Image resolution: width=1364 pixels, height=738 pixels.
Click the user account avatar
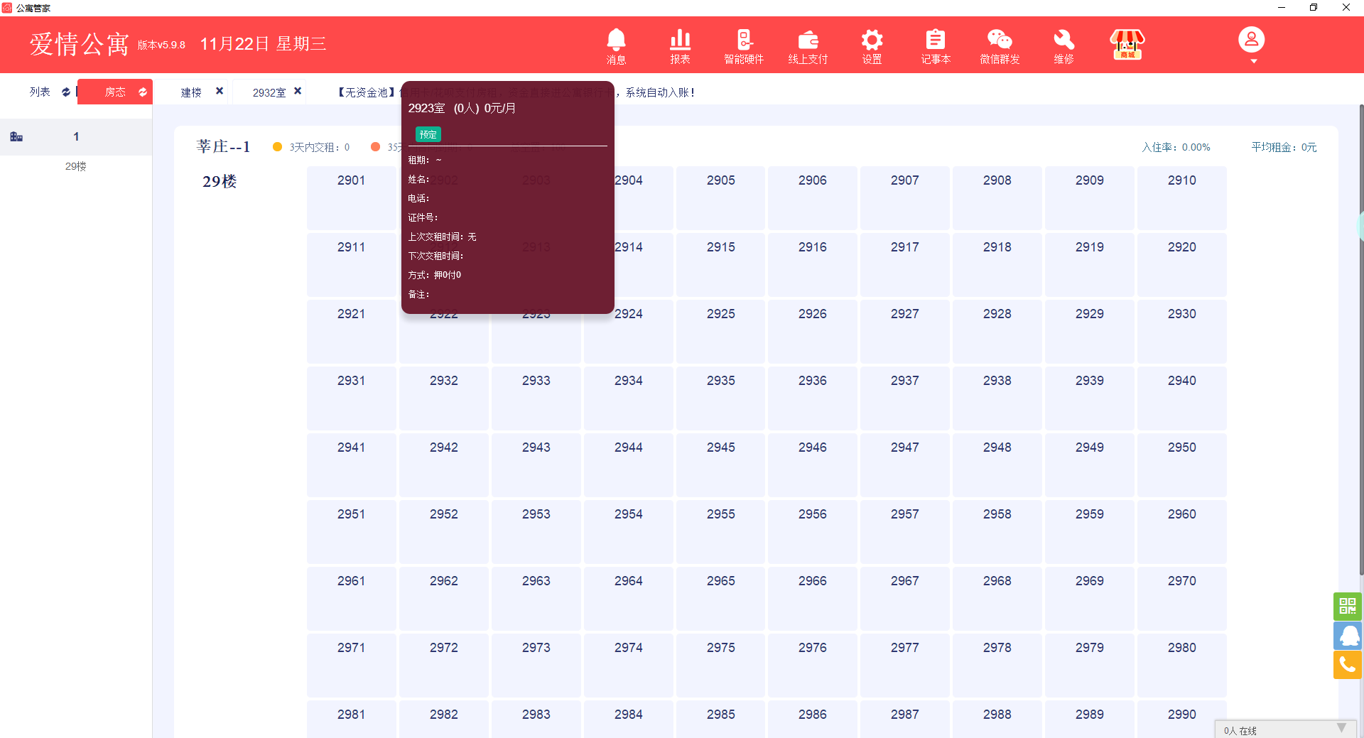tap(1252, 40)
